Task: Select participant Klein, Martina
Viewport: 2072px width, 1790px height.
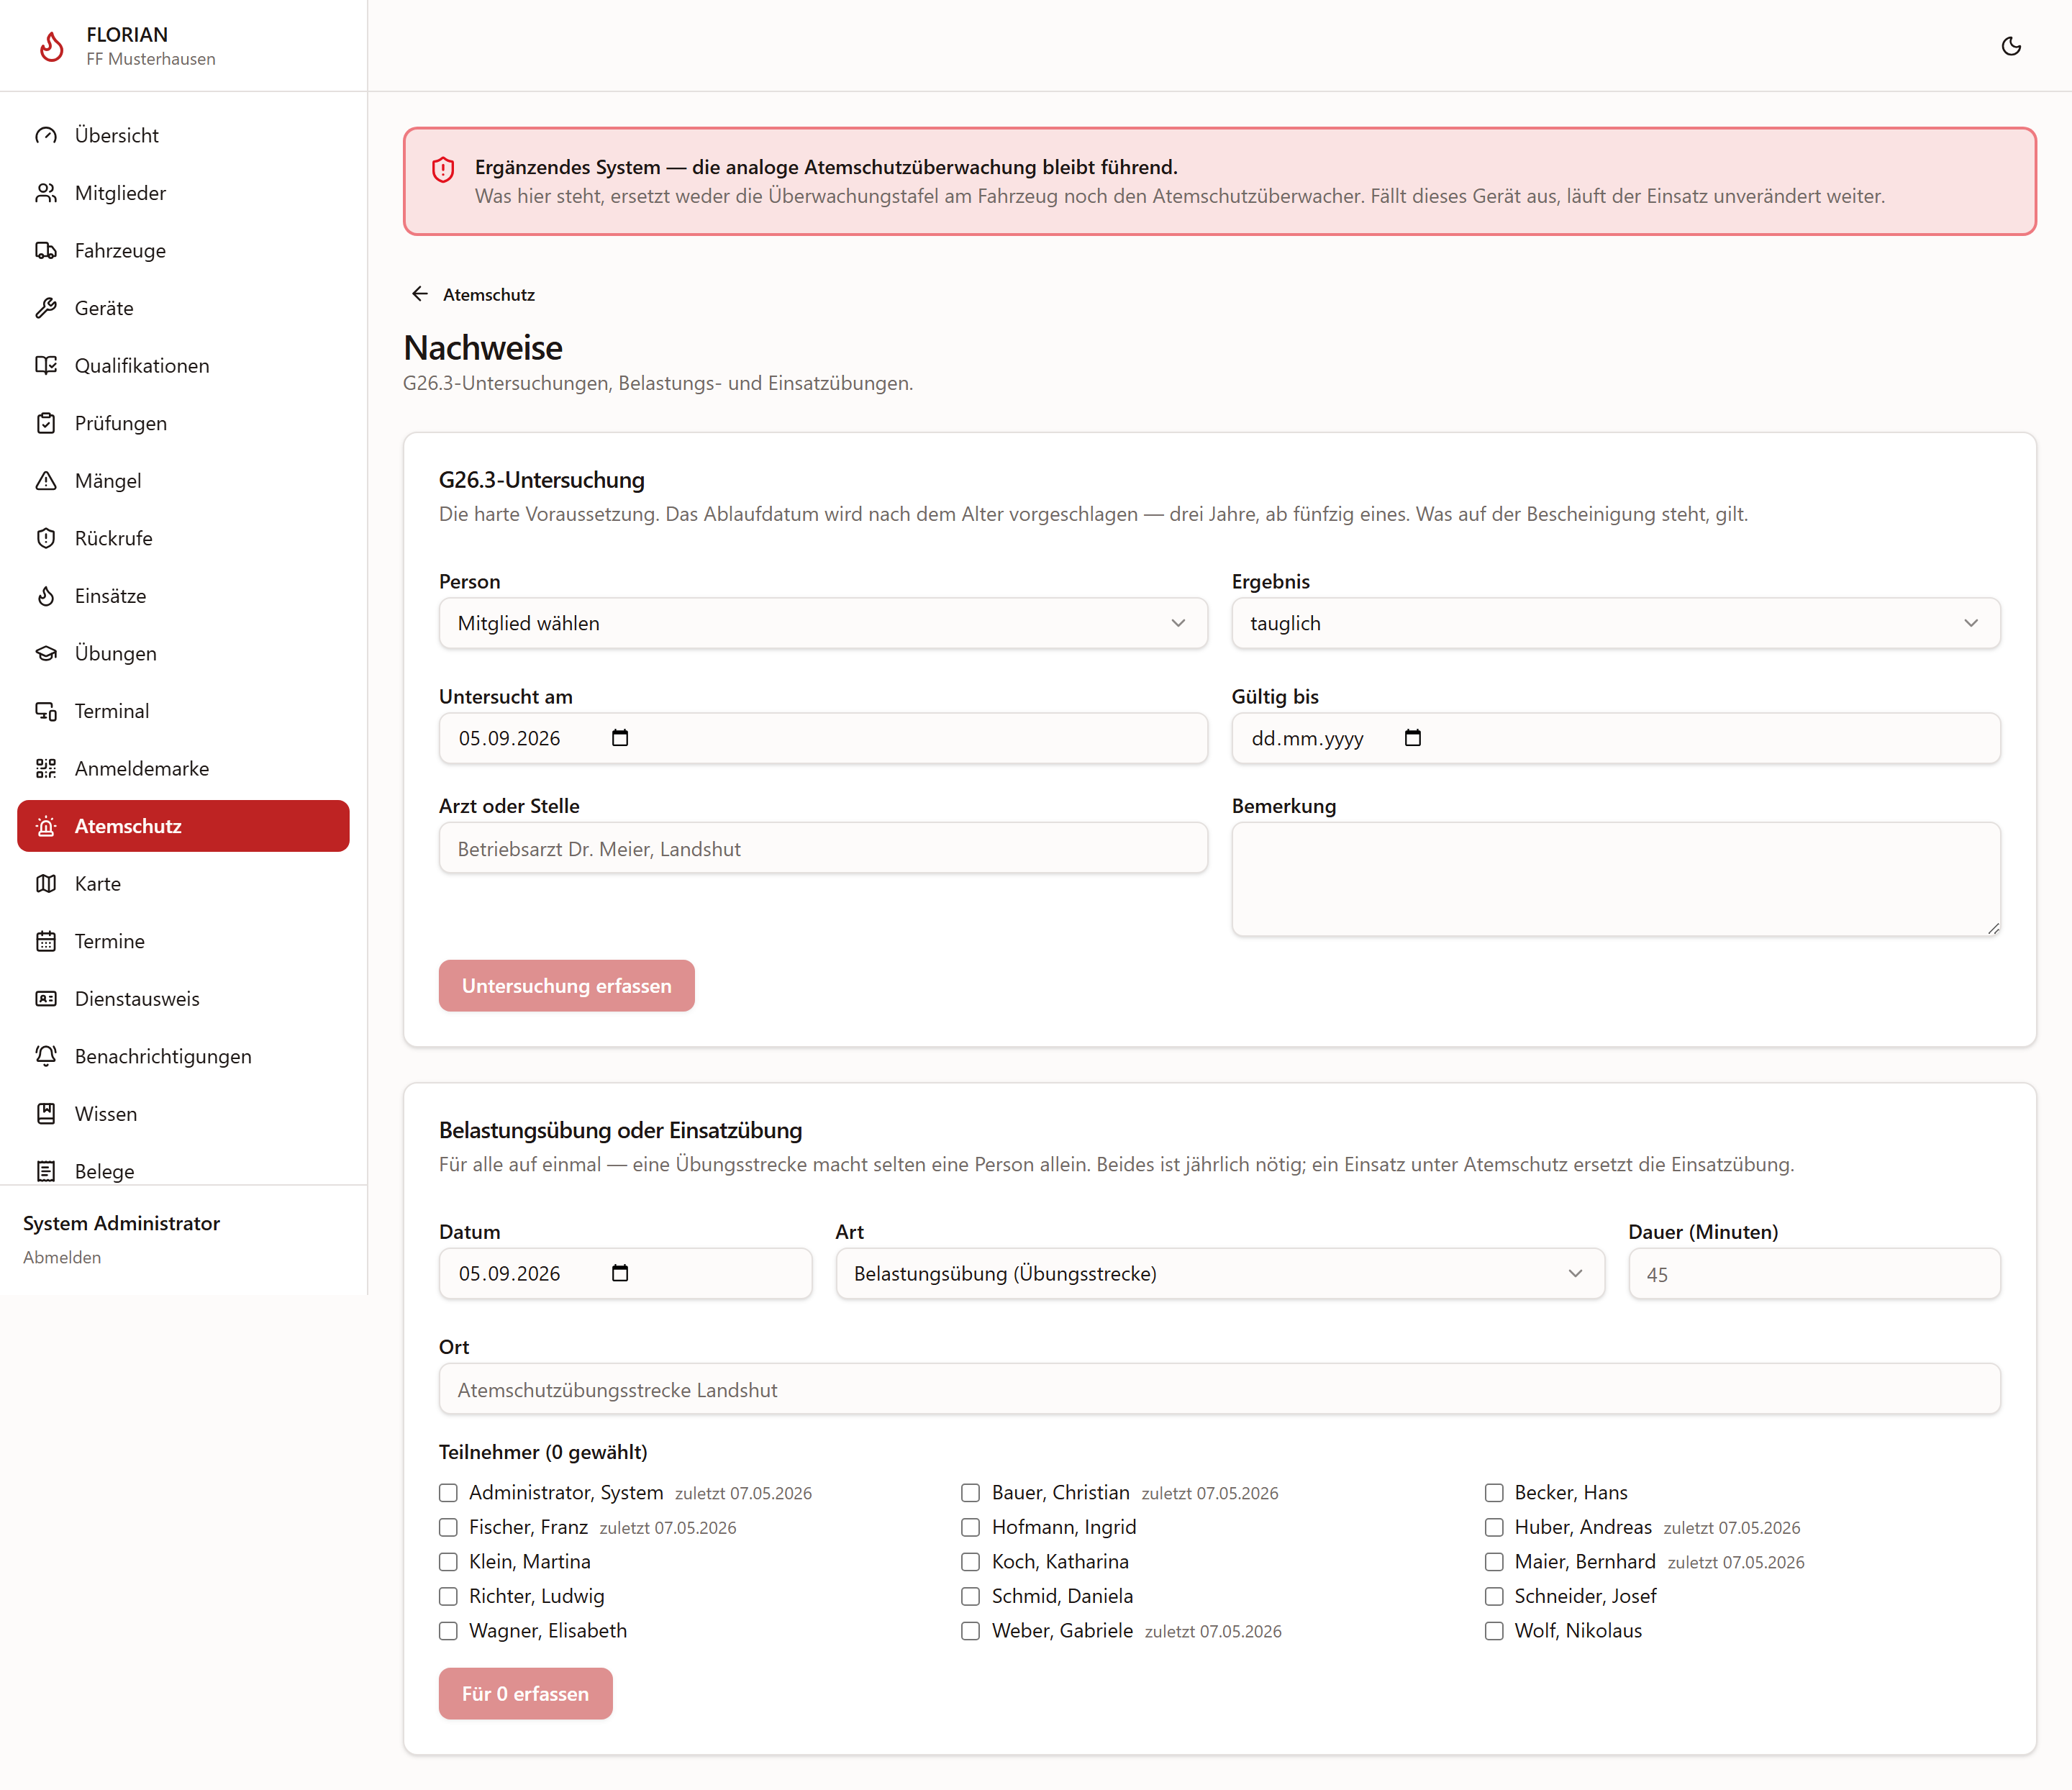Action: (x=448, y=1562)
